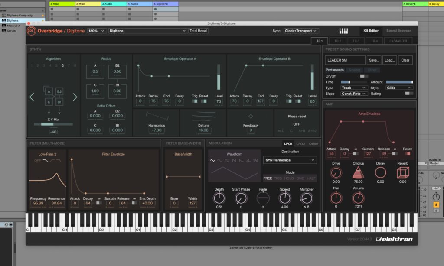Click the Volume knob in the Amp section
Screen dimensions: 444x266
[x=358, y=198]
